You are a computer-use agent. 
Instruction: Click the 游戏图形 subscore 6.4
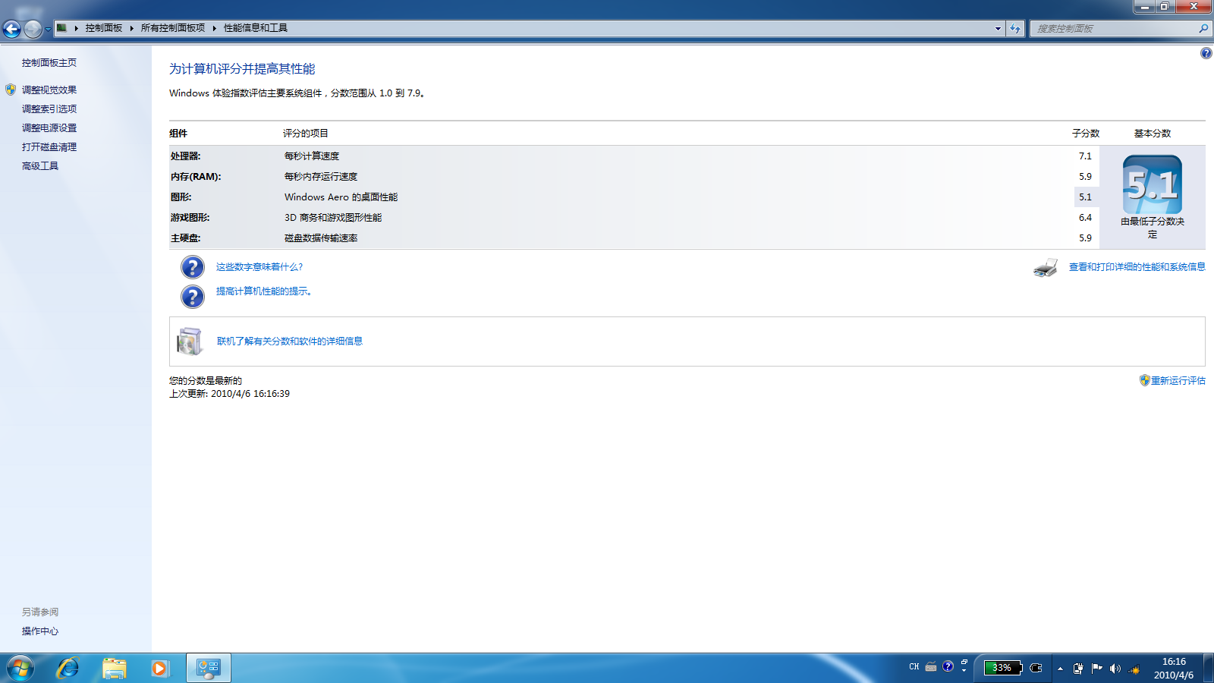pos(1086,218)
